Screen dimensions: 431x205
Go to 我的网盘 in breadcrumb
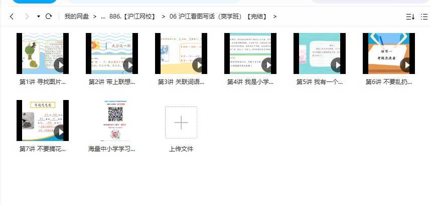[76, 16]
